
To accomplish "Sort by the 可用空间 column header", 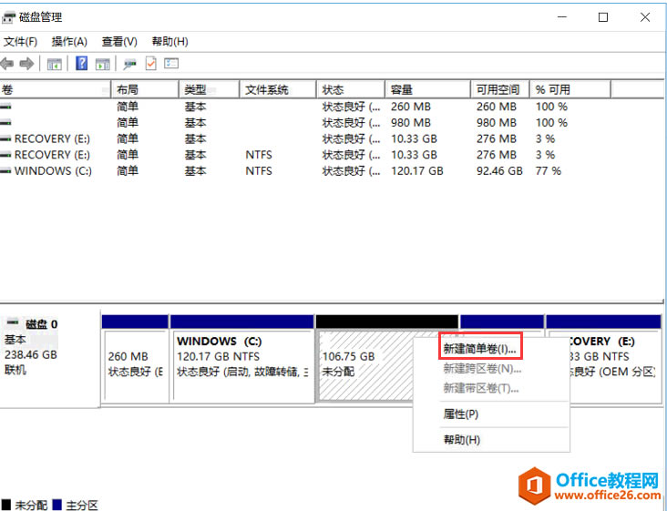I will pos(500,89).
